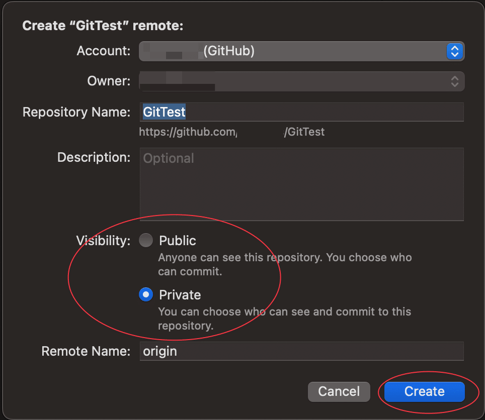Open the Owner popup chevron control
The width and height of the screenshot is (485, 420).
[x=454, y=81]
